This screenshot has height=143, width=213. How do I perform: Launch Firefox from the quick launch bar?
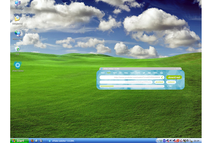click(32, 141)
